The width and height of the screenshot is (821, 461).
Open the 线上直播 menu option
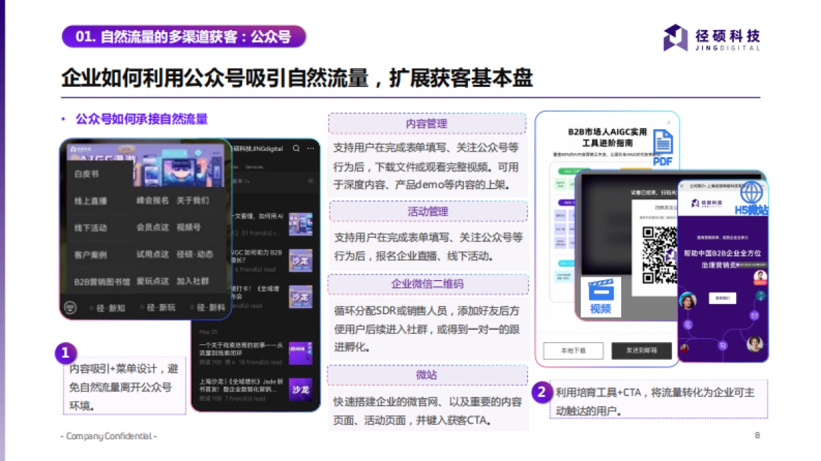[90, 201]
